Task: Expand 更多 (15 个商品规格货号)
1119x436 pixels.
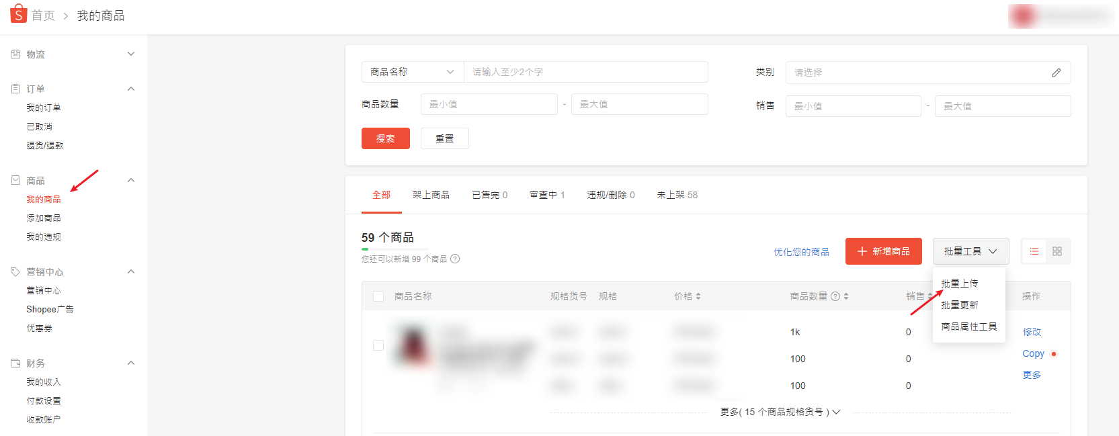Action: click(780, 412)
